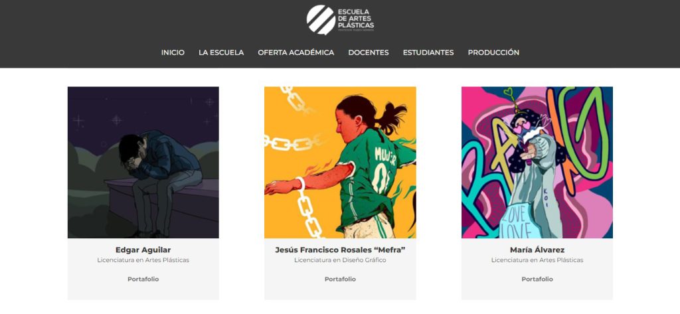Viewport: 680px width, 314px height.
Task: Open the ESTUDIANTES menu item
Action: (x=428, y=52)
